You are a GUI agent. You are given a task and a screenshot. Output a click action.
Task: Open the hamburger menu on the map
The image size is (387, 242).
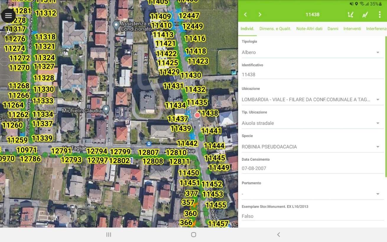click(8, 16)
